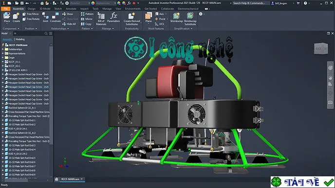The height and width of the screenshot is (188, 335).
Task: Select the Axis work feature
Action: 161,14
